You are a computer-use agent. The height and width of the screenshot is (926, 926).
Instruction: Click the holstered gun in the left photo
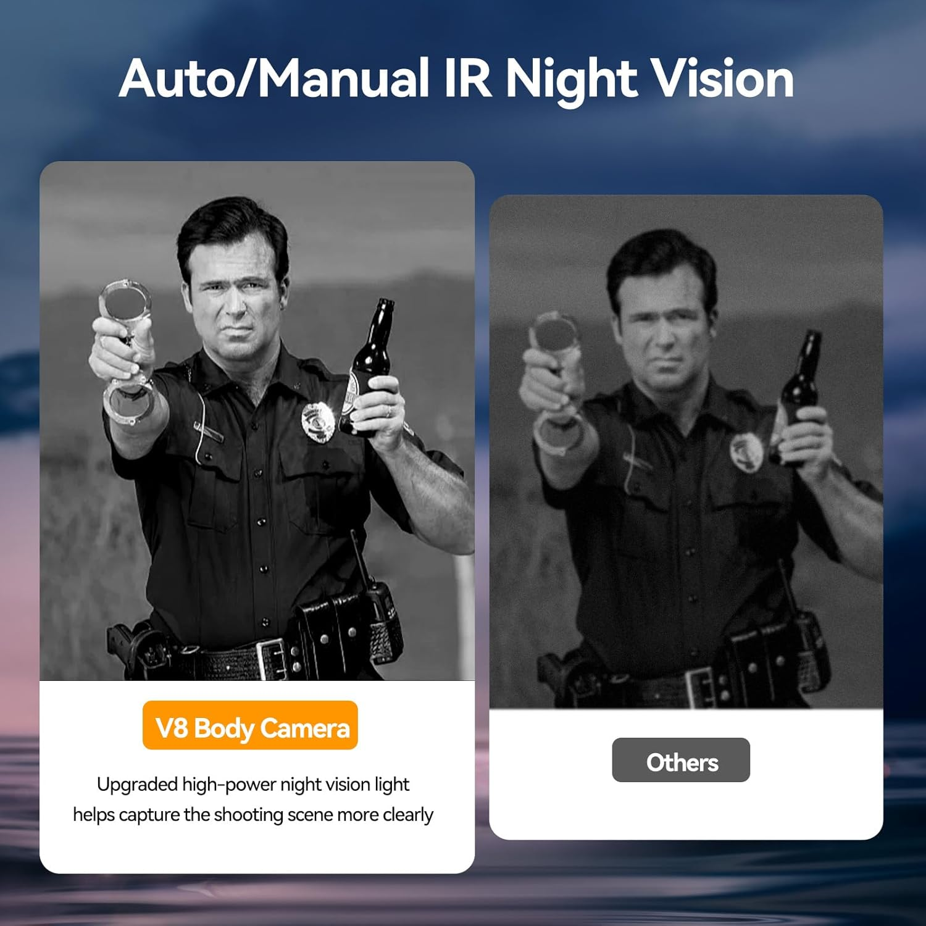point(137,649)
